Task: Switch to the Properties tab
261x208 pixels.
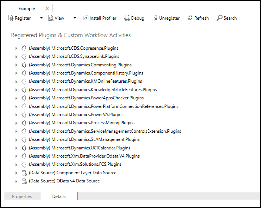Action: click(22, 197)
